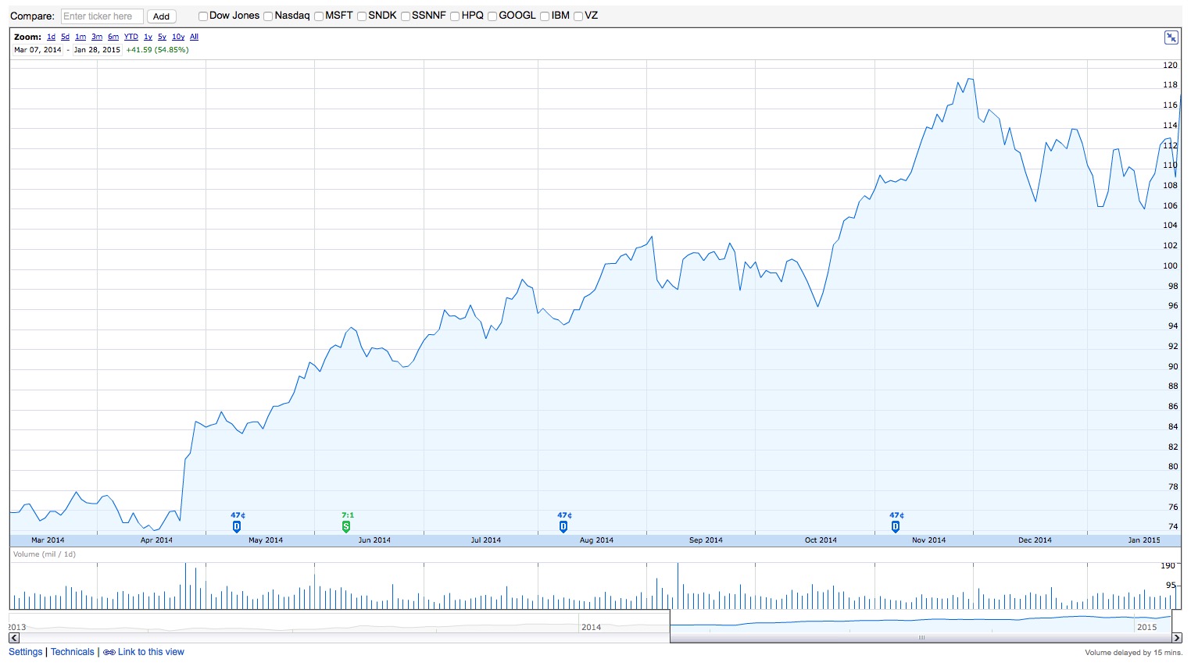Click the Volume (mil / 1d) label
Screen dimensions: 1191x666
point(45,554)
